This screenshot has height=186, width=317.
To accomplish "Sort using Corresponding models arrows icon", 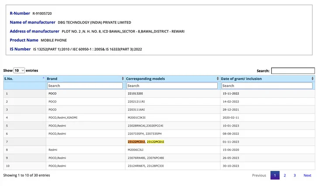I will pos(218,79).
